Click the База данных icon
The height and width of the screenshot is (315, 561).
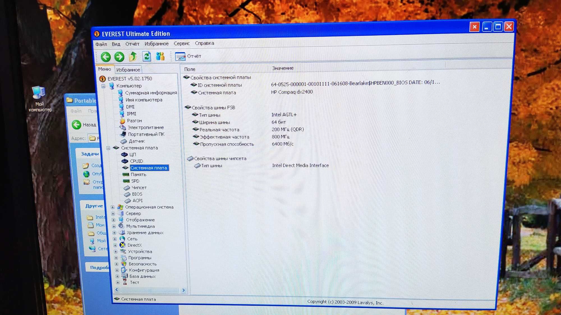click(125, 276)
